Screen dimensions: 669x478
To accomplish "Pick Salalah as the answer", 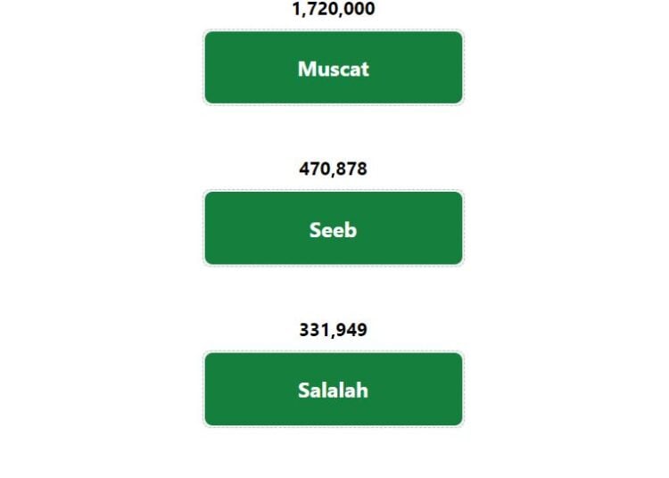I will click(x=334, y=389).
